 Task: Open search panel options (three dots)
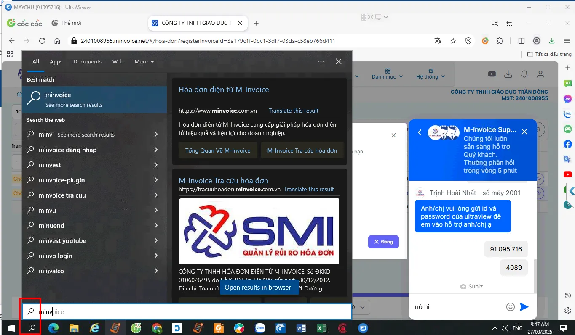pyautogui.click(x=321, y=62)
